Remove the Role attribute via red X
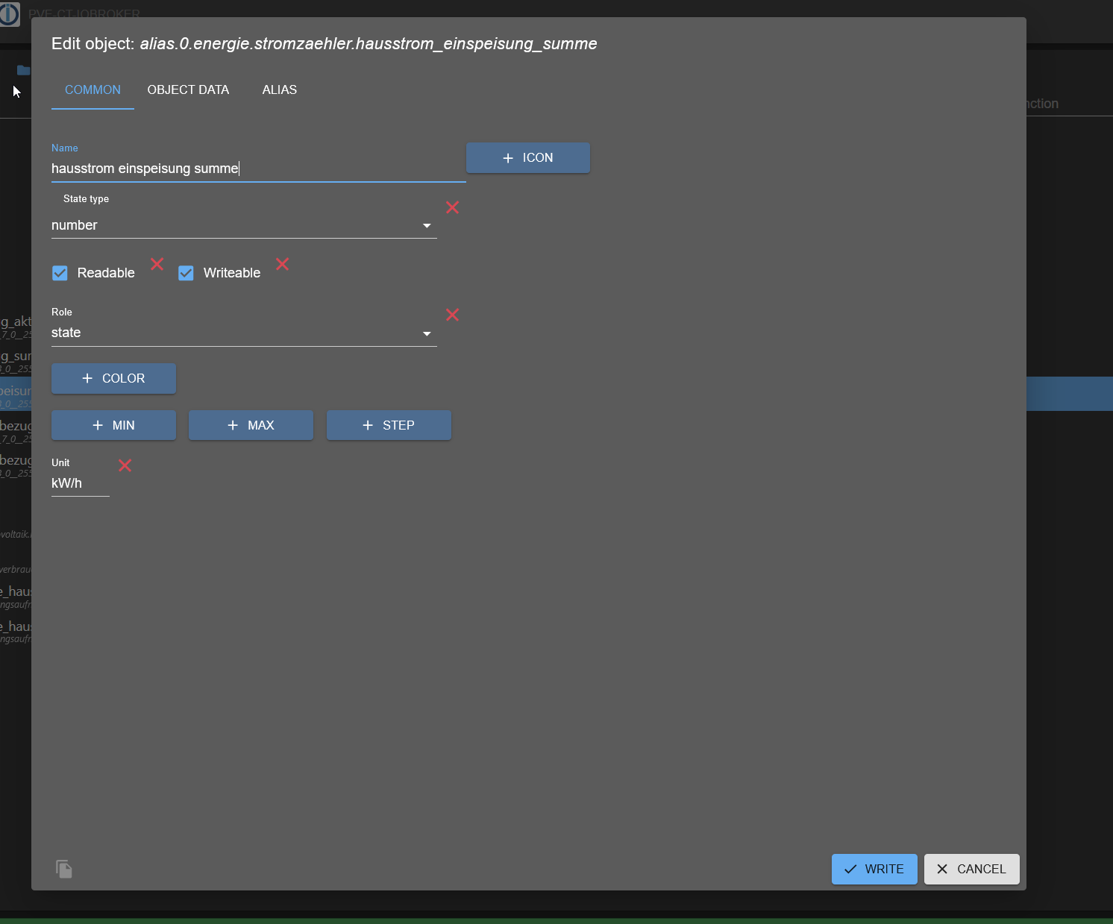The width and height of the screenshot is (1113, 924). [452, 315]
